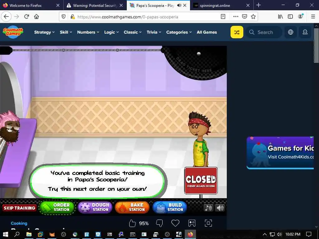Image resolution: width=319 pixels, height=239 pixels.
Task: Expand the Logic menu
Action: pyautogui.click(x=112, y=32)
